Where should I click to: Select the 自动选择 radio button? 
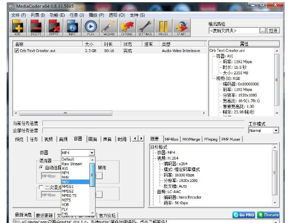pyautogui.click(x=41, y=168)
